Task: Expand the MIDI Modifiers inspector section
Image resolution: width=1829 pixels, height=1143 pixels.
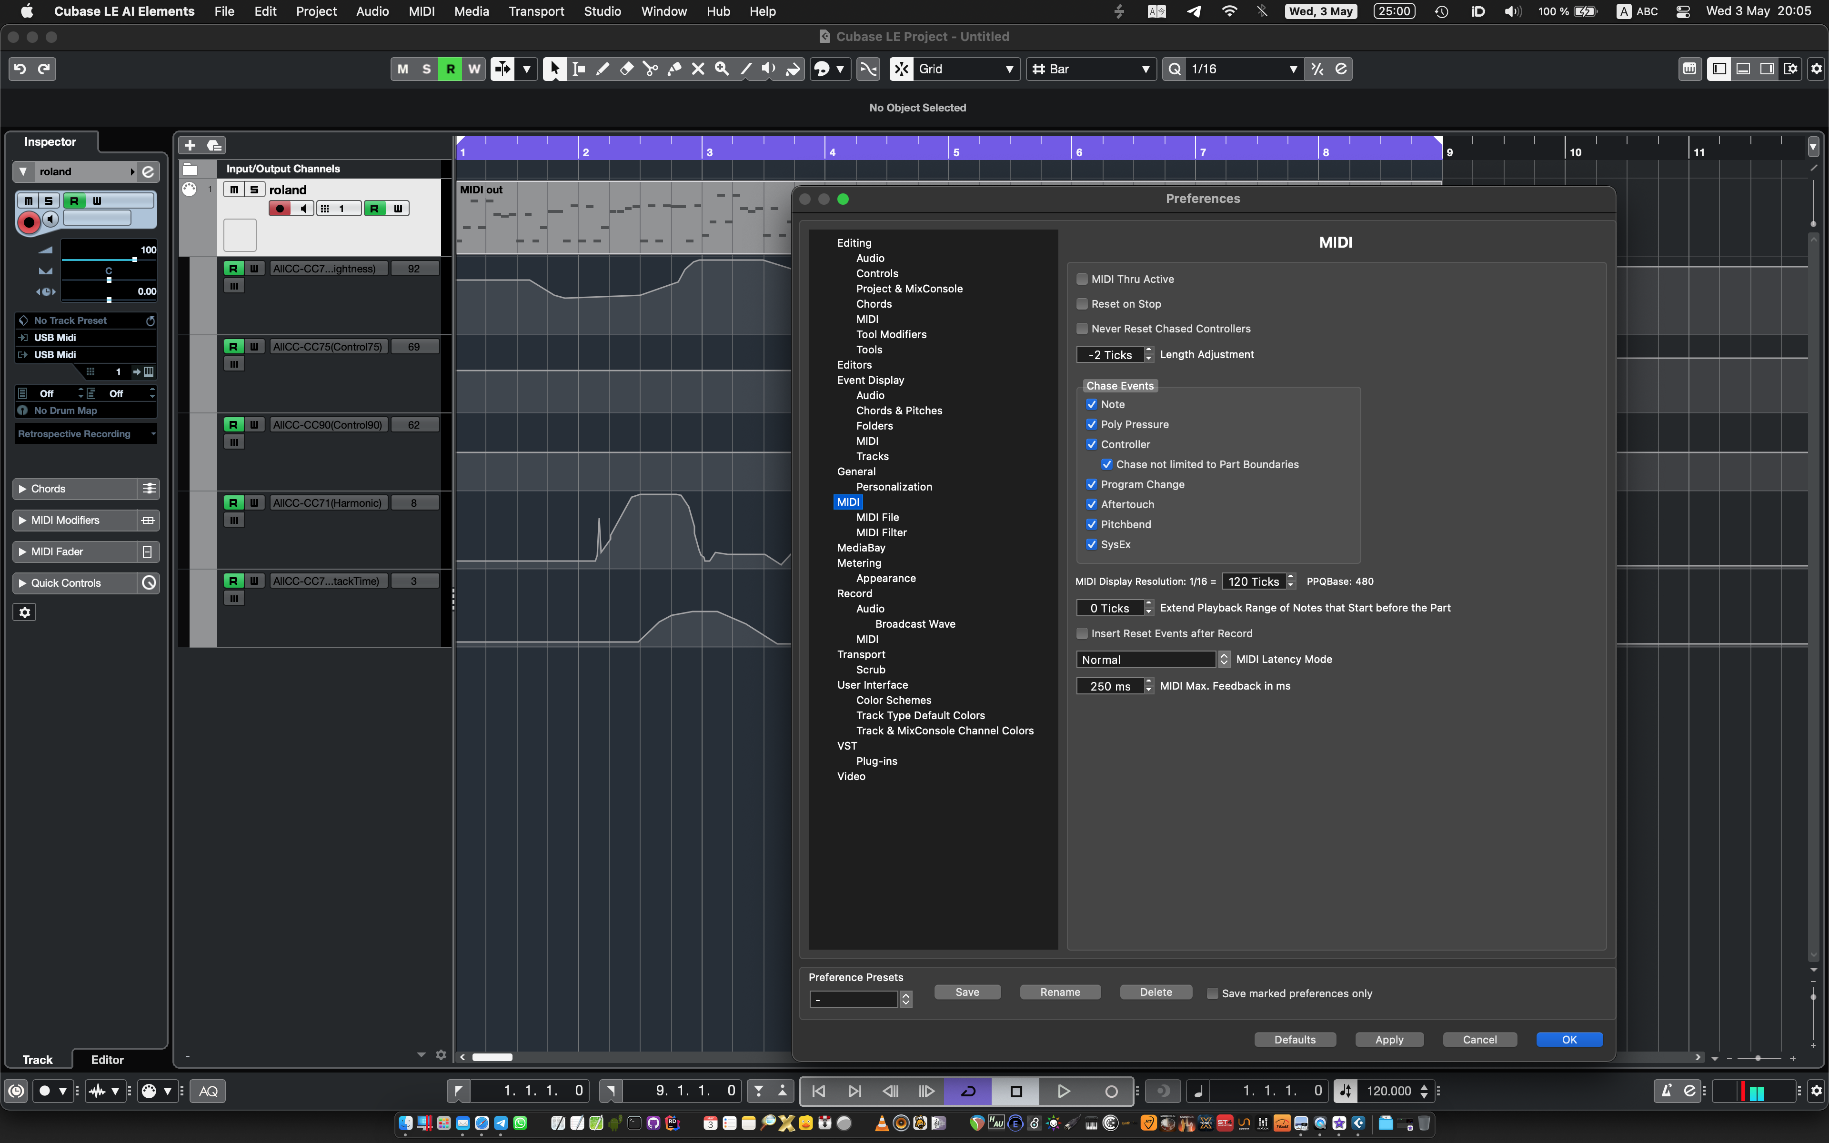Action: click(65, 520)
